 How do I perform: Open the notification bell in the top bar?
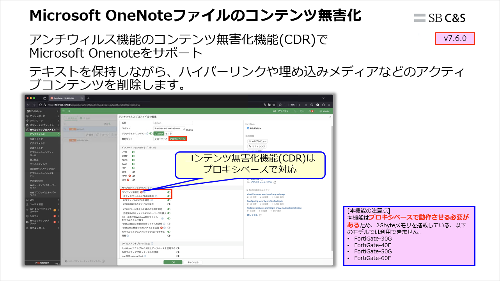pyautogui.click(x=310, y=111)
